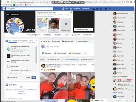Open the left photo in Quỳnh's post

[x=54, y=86]
